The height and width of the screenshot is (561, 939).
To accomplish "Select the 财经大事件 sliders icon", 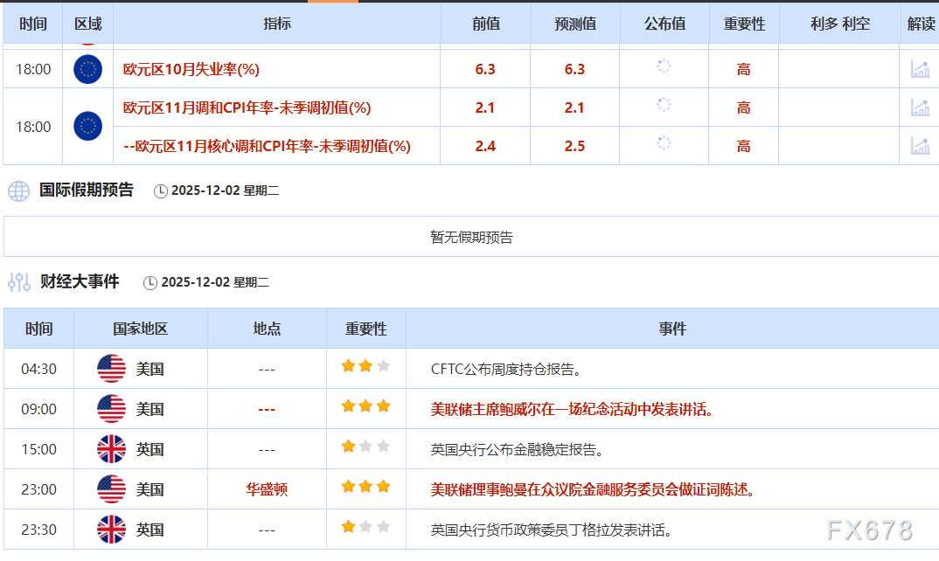I will 18,281.
